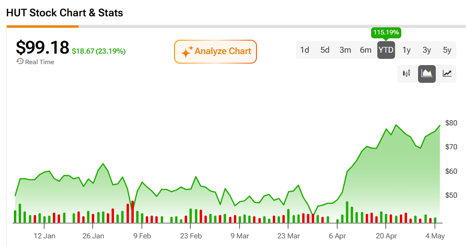Show the 5y time range
Screen dimensions: 466x246
447,50
